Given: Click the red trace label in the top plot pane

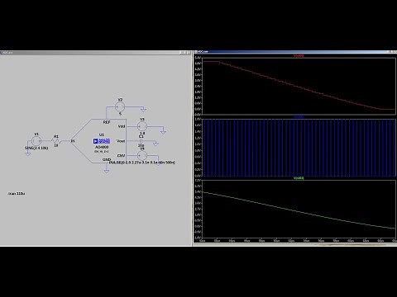Looking at the screenshot, I should [x=299, y=56].
